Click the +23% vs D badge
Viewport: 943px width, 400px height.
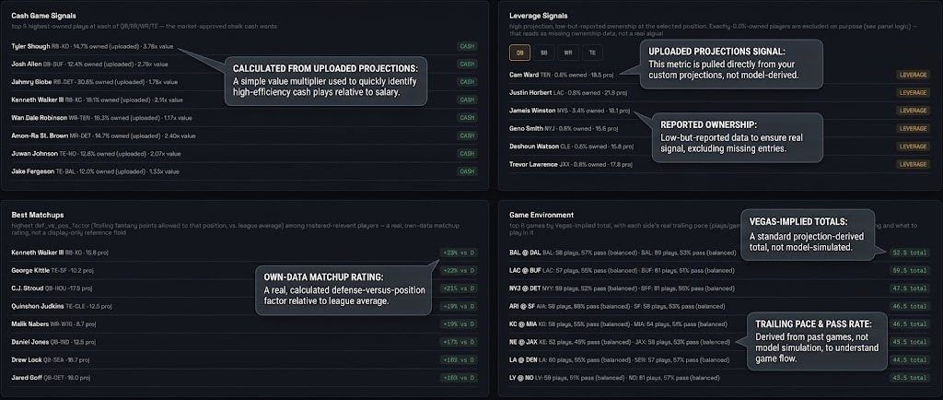click(x=459, y=253)
